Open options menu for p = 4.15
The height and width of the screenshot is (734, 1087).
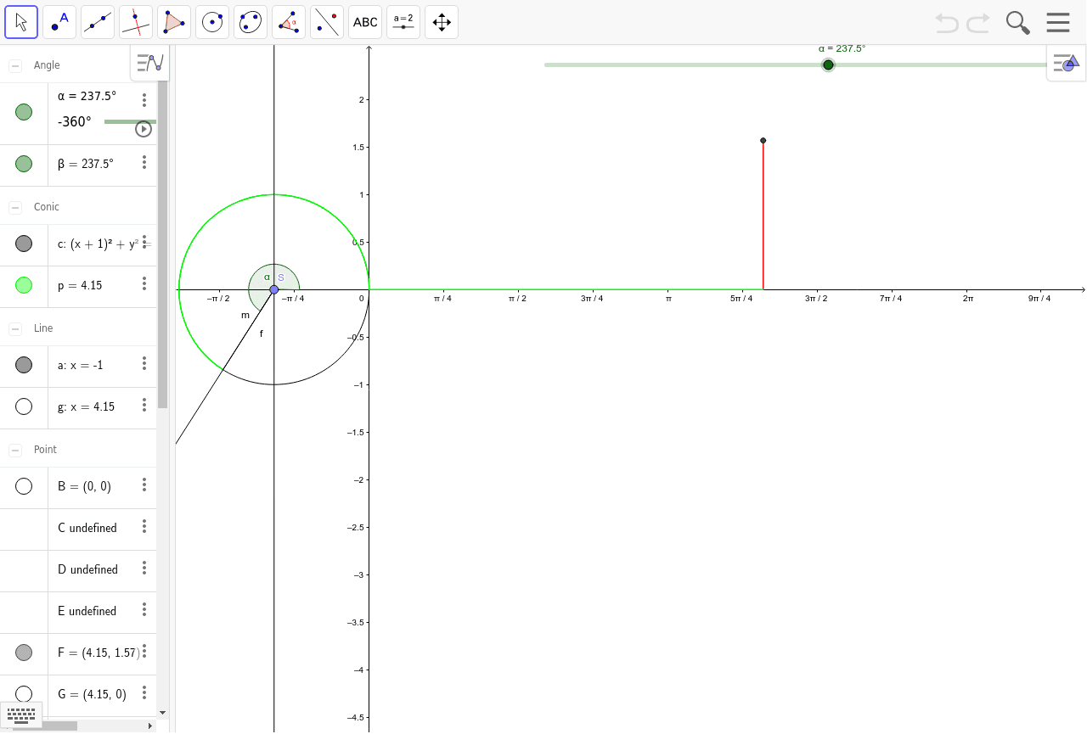[144, 284]
